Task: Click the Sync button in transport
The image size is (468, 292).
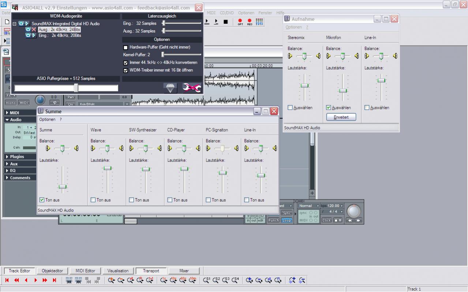Action: 287,213
